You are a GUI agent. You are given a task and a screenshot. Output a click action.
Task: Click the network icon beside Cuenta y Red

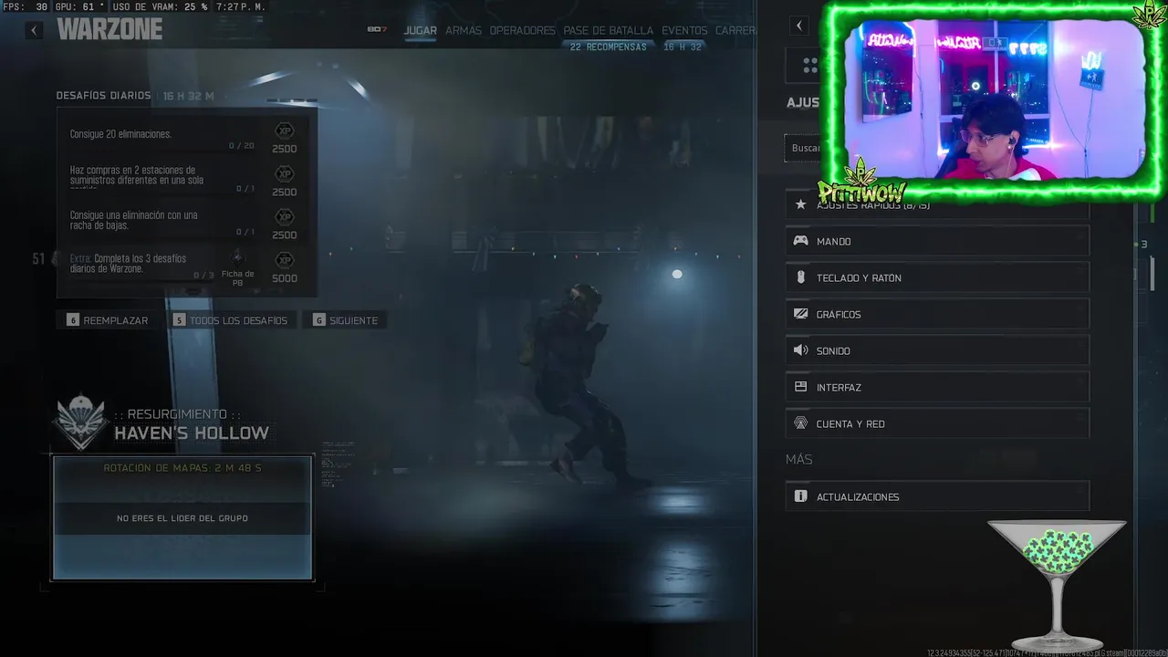coord(800,423)
